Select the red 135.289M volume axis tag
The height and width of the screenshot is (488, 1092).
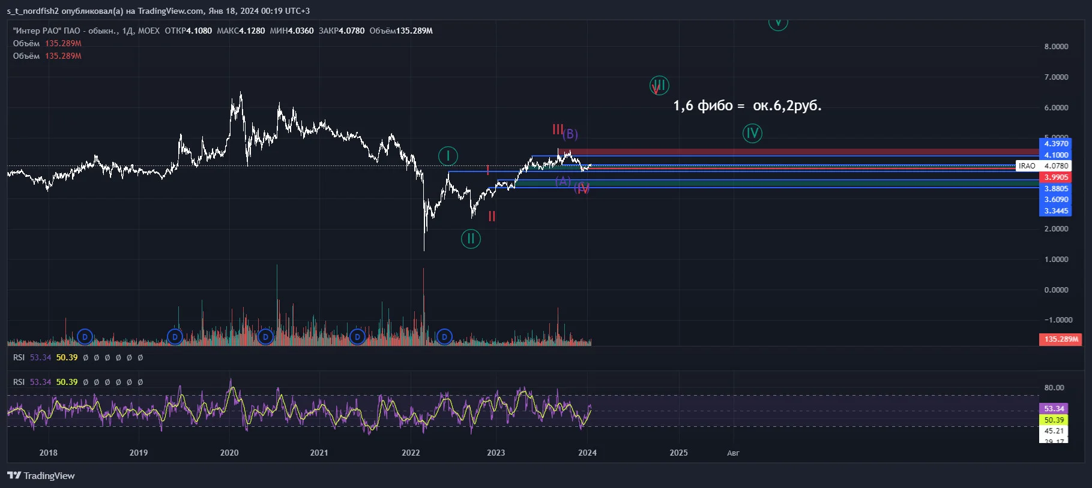(x=1061, y=339)
